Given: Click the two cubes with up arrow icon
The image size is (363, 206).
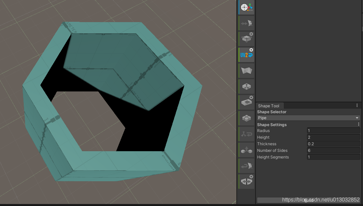Looking at the screenshot, I should click(246, 150).
